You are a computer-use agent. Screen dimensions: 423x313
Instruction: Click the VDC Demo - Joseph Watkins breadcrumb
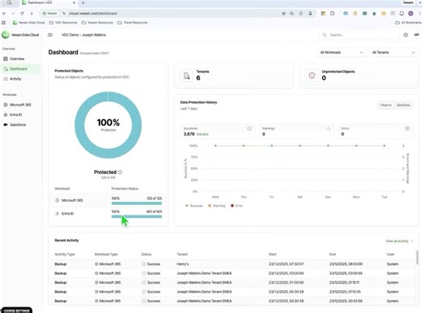coord(84,35)
